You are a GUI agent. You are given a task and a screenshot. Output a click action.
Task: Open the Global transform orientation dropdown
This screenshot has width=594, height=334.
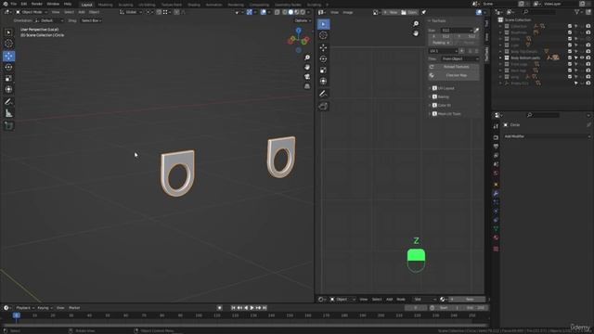131,12
